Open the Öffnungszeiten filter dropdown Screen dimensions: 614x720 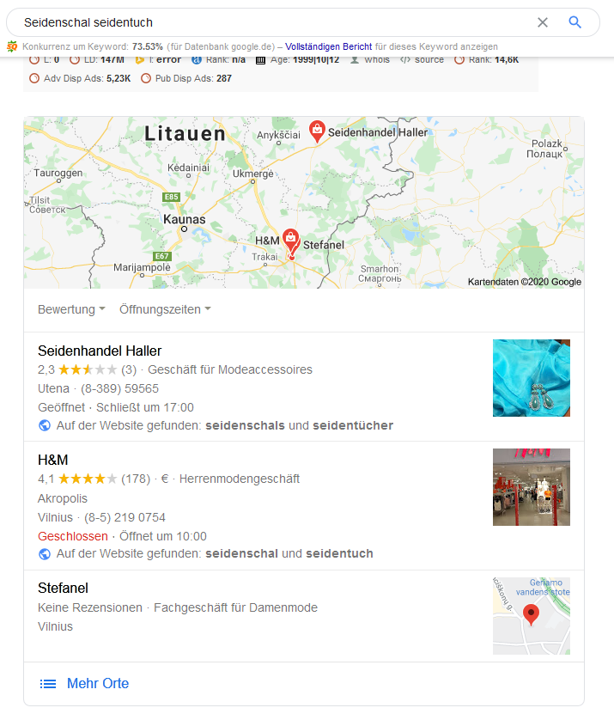165,309
